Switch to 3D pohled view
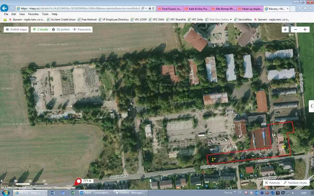This screenshot has width=314, height=196. pos(61,29)
